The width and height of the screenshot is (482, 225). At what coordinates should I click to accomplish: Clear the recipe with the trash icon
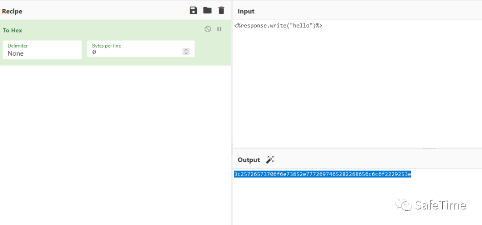221,10
